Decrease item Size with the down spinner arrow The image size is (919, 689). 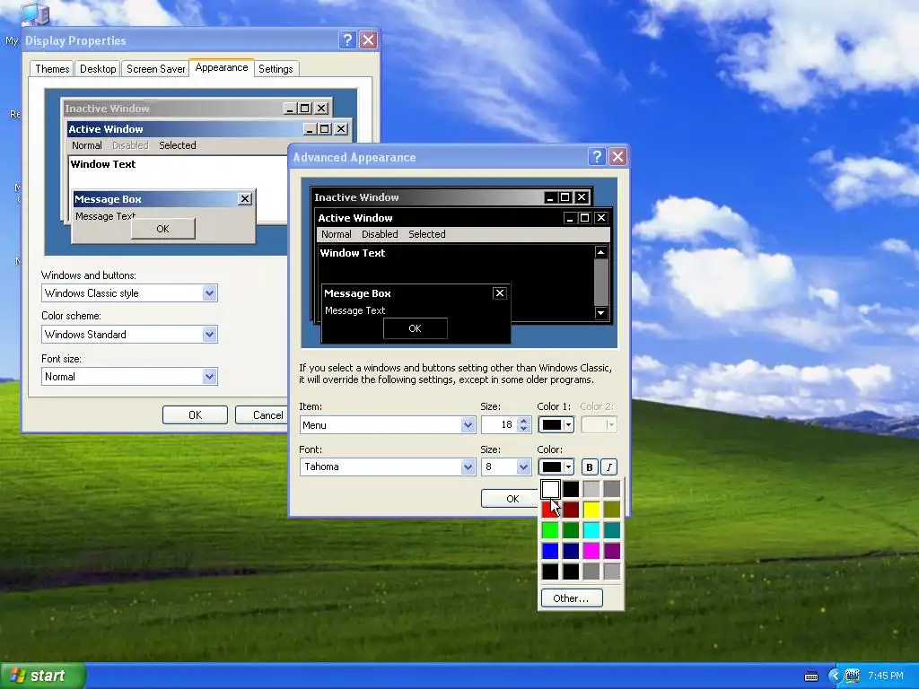524,429
